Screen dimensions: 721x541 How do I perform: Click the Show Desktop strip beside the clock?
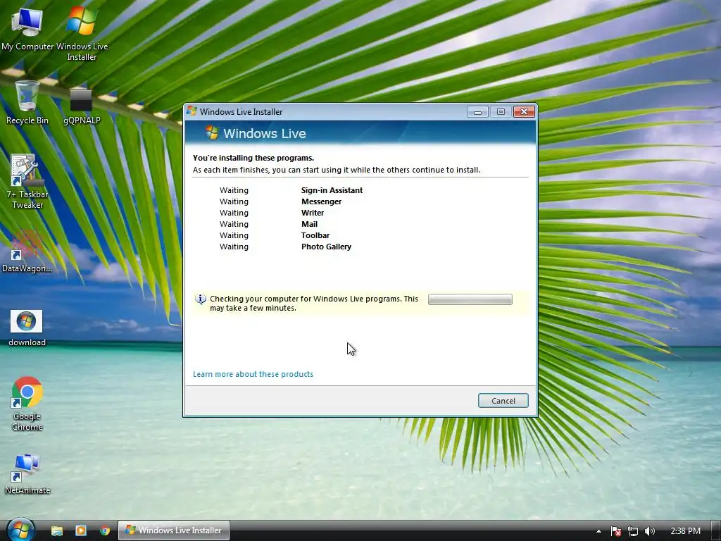(715, 530)
